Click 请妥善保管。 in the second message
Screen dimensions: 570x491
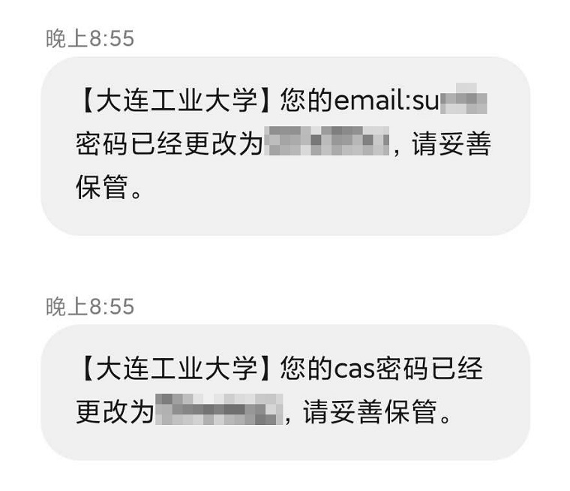(377, 412)
